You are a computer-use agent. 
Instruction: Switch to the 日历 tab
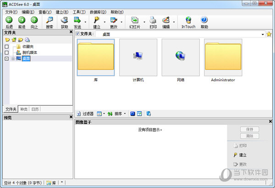pyautogui.click(x=35, y=109)
